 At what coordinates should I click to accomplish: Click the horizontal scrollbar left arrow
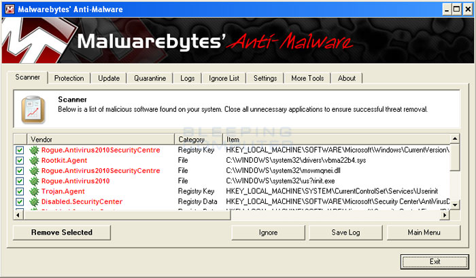(x=18, y=215)
